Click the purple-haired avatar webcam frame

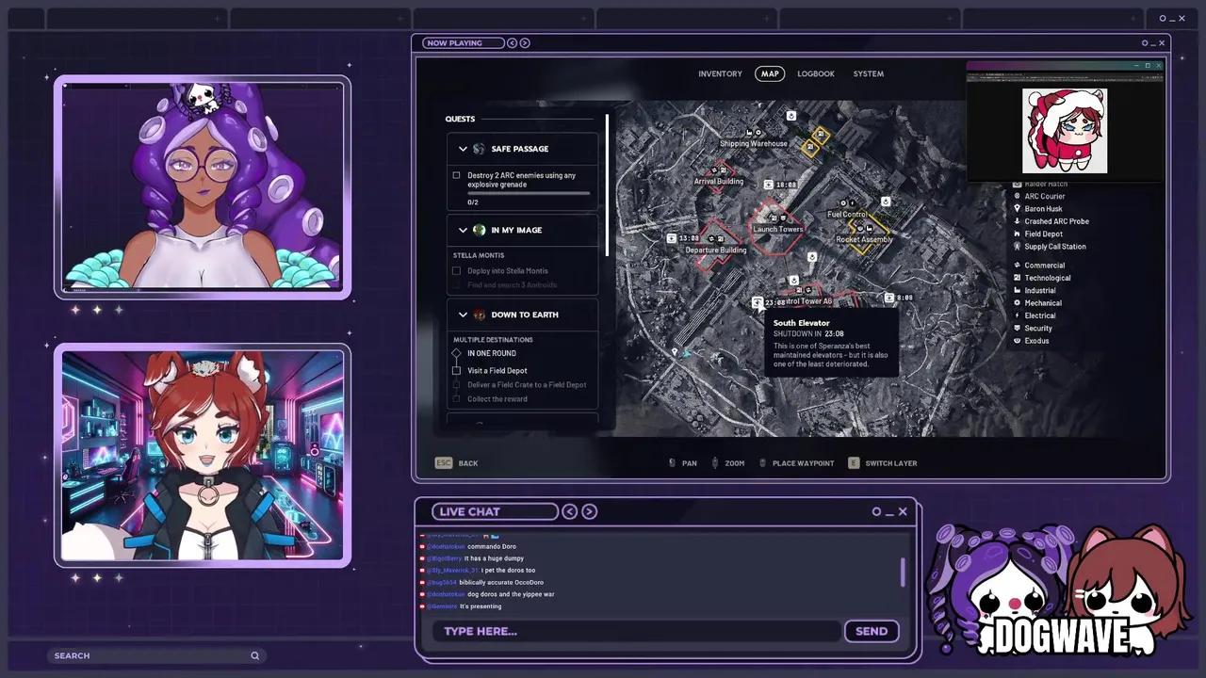click(x=203, y=186)
